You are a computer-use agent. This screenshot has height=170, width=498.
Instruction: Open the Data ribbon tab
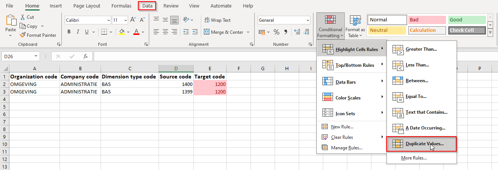pyautogui.click(x=147, y=6)
